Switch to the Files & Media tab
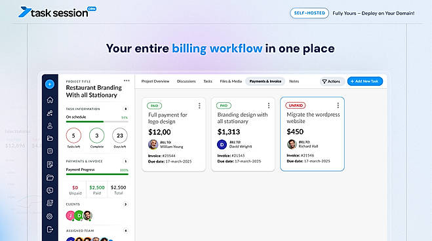 click(231, 81)
